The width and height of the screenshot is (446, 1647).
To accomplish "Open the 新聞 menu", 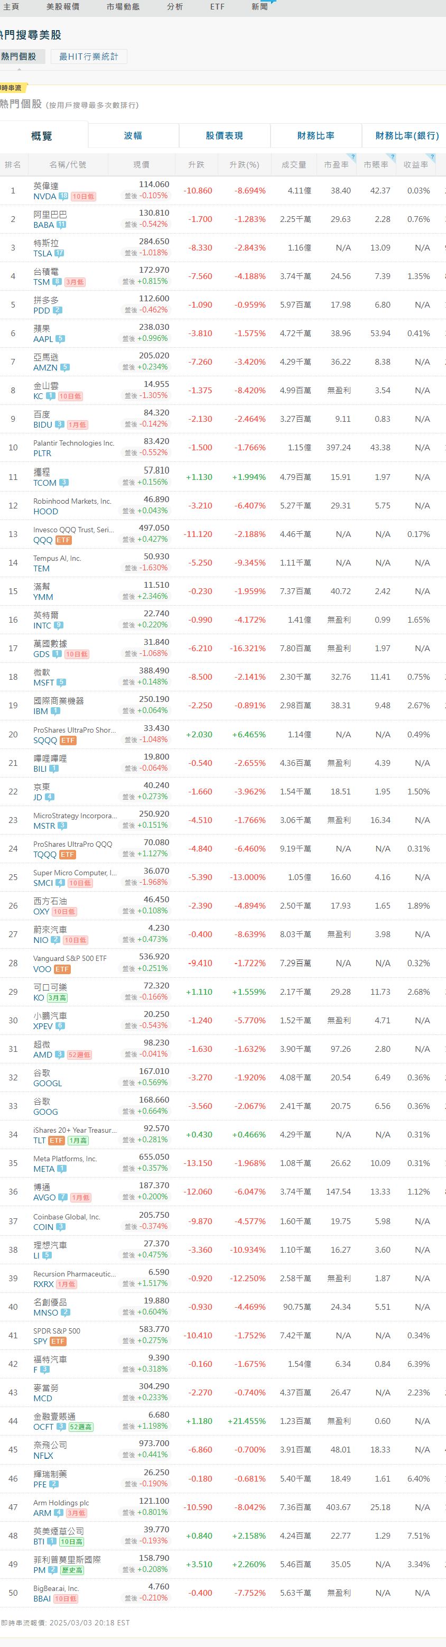I will 259,6.
